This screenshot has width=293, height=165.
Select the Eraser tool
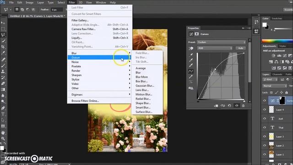3,83
